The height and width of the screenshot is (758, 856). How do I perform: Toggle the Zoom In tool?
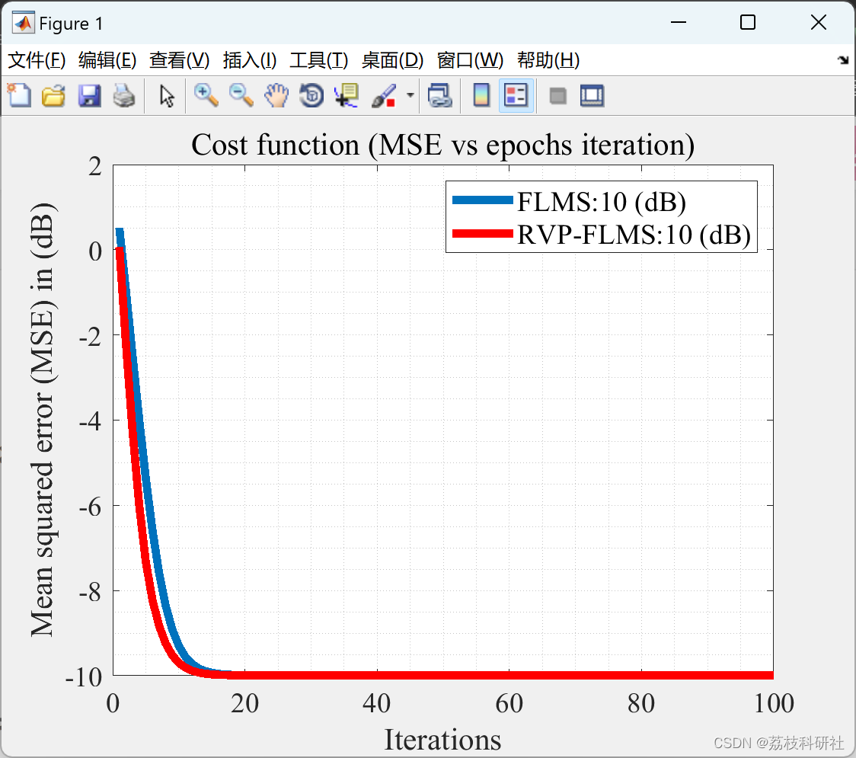[205, 95]
